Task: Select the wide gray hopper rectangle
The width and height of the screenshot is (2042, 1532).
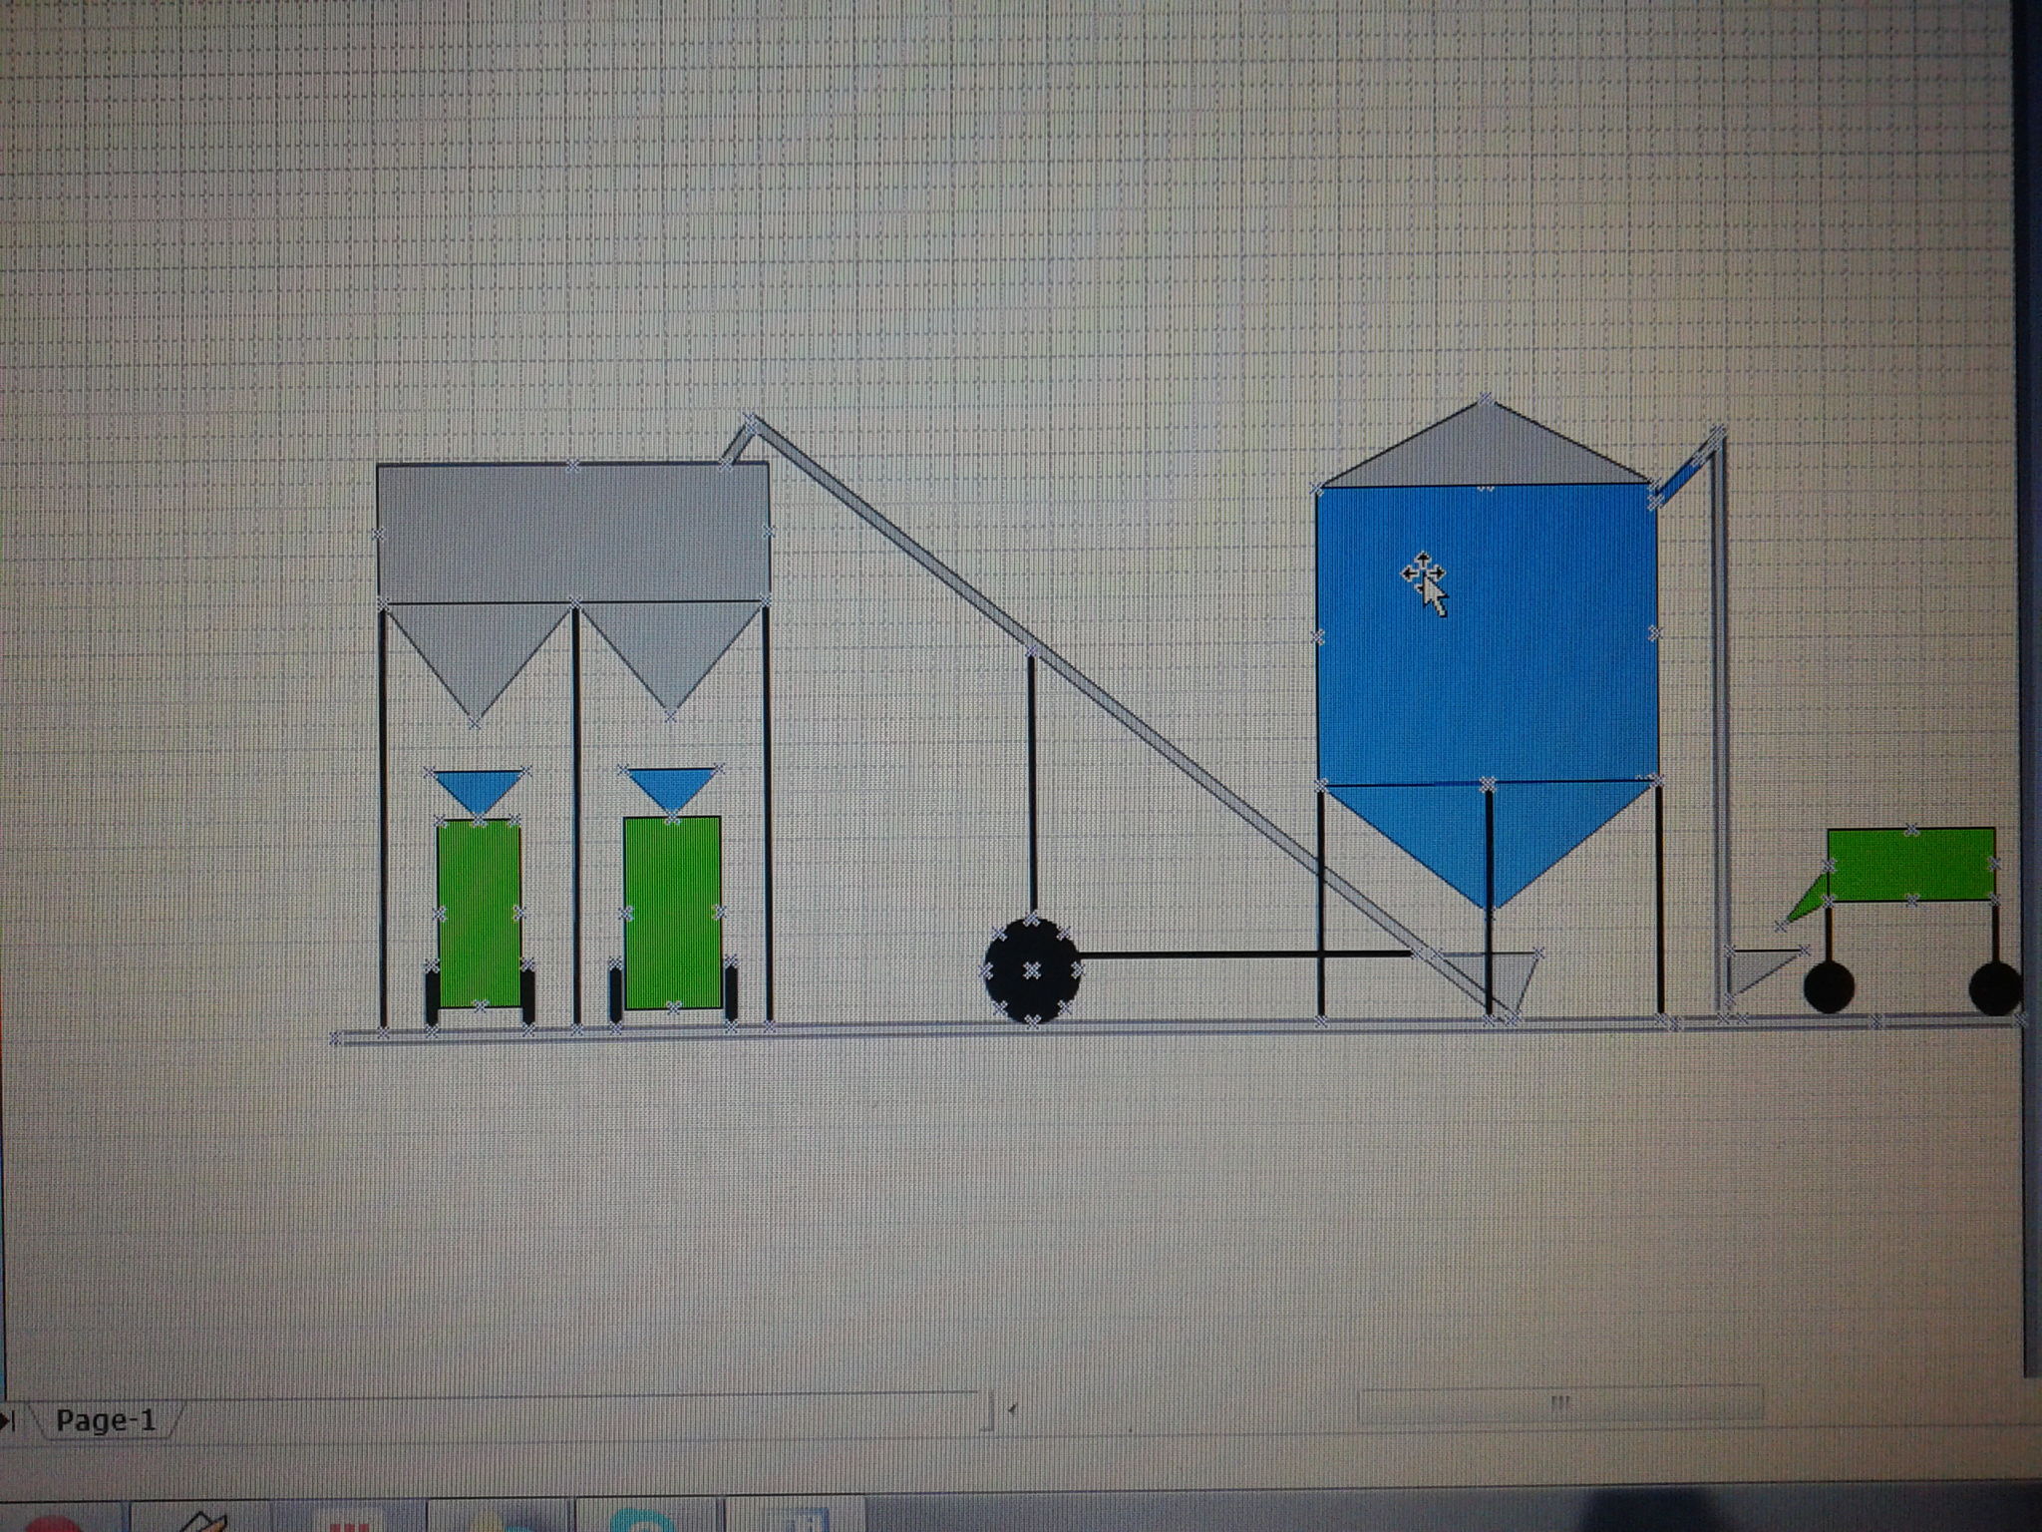Action: (571, 531)
